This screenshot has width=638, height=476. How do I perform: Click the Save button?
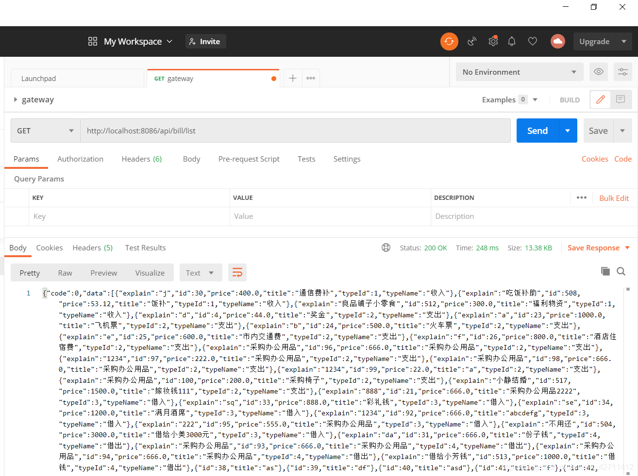(x=598, y=131)
